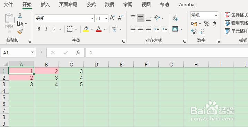The width and height of the screenshot is (248, 127).
Task: Switch to the Acrobat tab
Action: [x=187, y=4]
